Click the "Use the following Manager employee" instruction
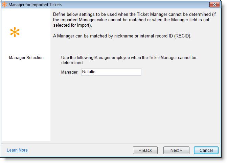The height and width of the screenshot is (163, 227). tap(129, 60)
